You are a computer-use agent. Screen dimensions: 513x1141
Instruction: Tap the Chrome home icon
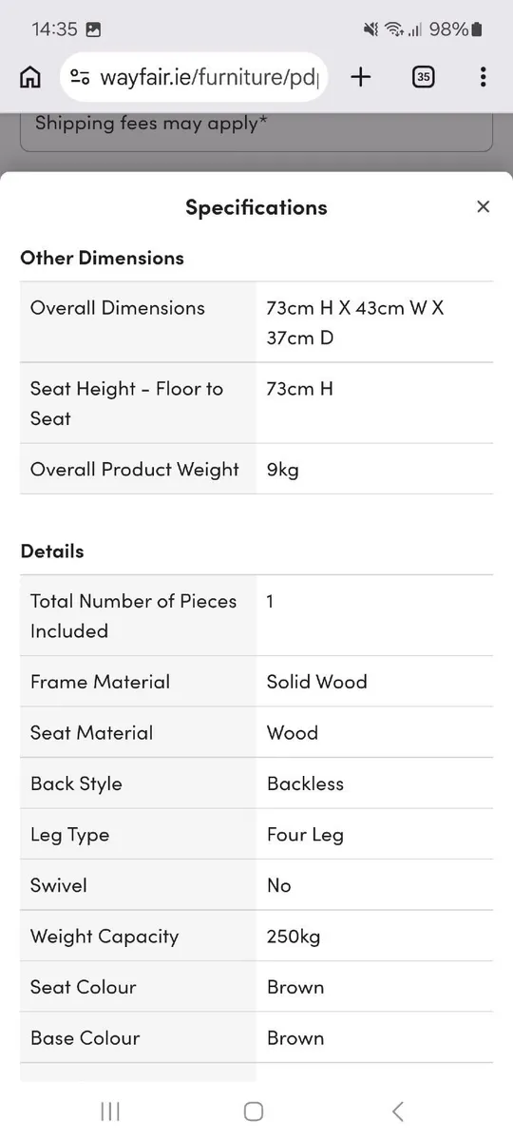point(30,77)
